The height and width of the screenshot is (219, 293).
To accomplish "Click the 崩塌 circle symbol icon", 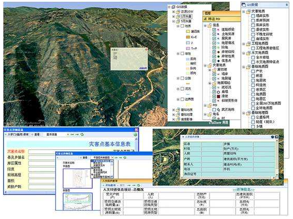I will click(218, 92).
